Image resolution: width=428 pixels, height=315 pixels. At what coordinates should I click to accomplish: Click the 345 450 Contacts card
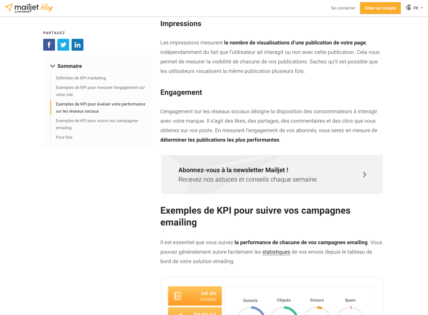(195, 296)
